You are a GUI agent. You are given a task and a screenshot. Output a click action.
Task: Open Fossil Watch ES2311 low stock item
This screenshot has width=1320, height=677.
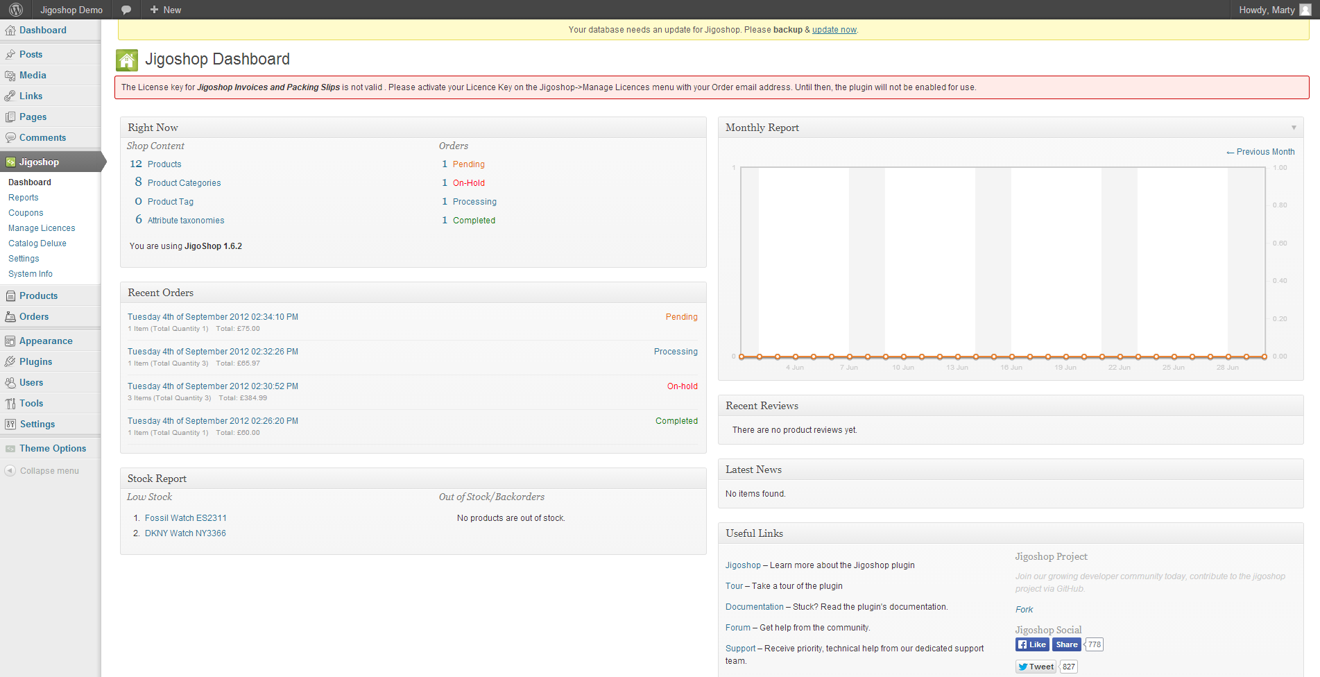point(186,518)
